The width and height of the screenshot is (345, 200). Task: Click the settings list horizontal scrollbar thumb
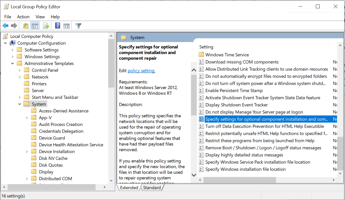point(239,180)
